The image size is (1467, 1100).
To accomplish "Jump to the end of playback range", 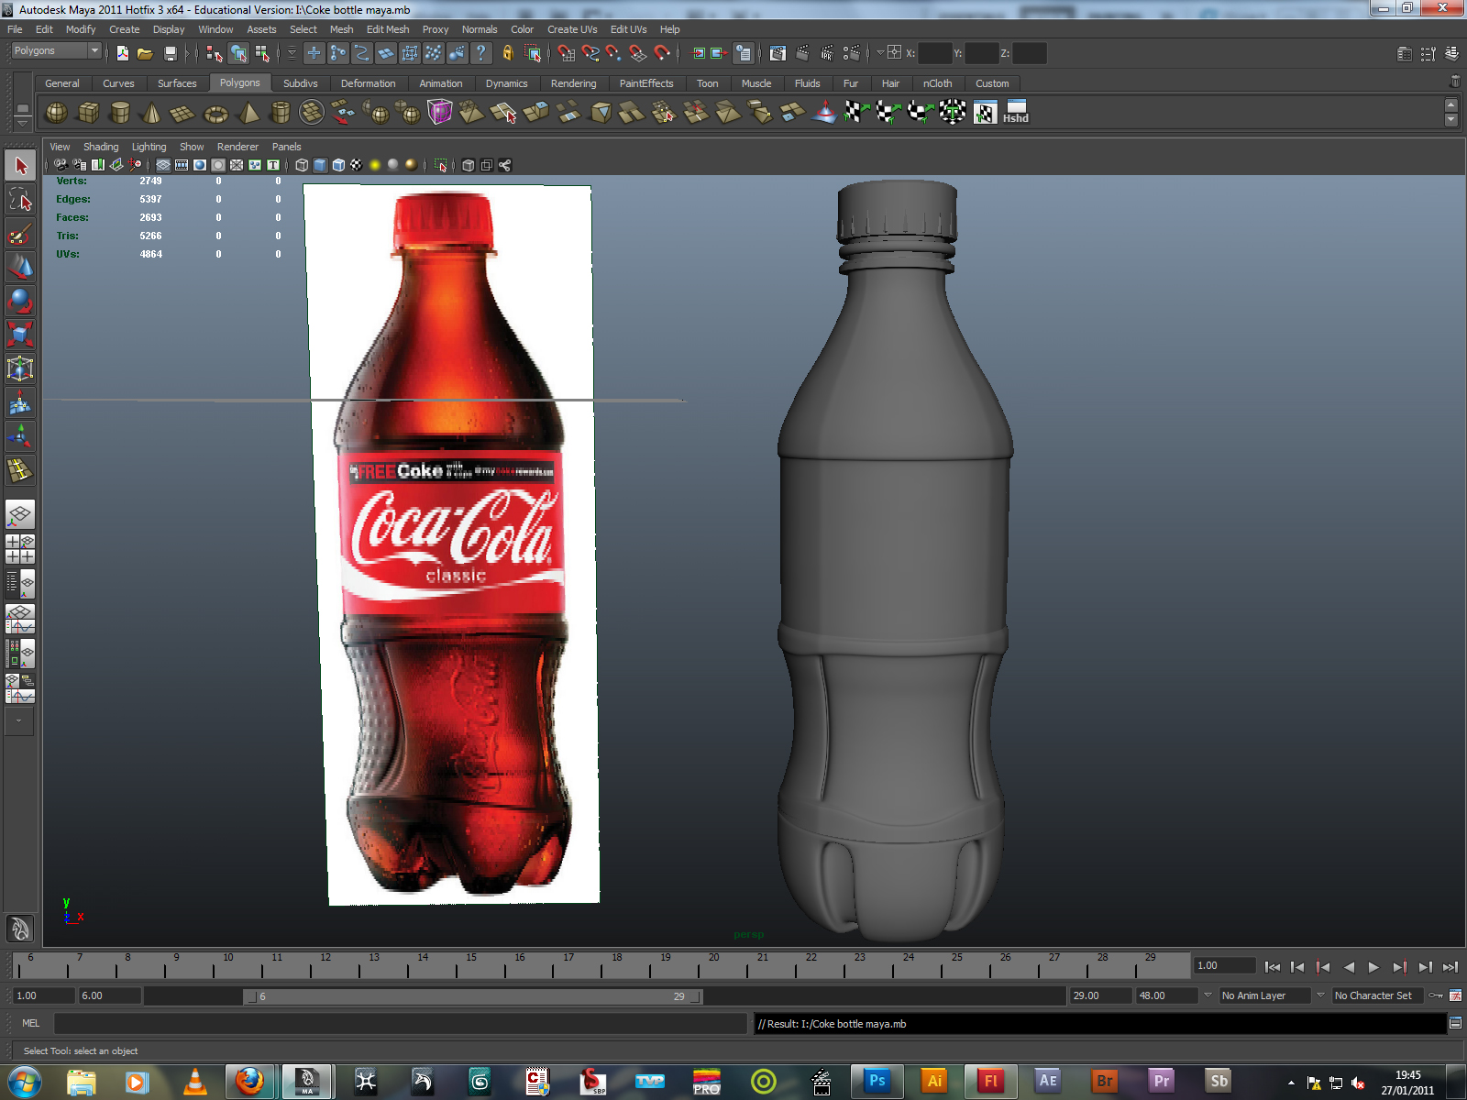I will pyautogui.click(x=1450, y=967).
